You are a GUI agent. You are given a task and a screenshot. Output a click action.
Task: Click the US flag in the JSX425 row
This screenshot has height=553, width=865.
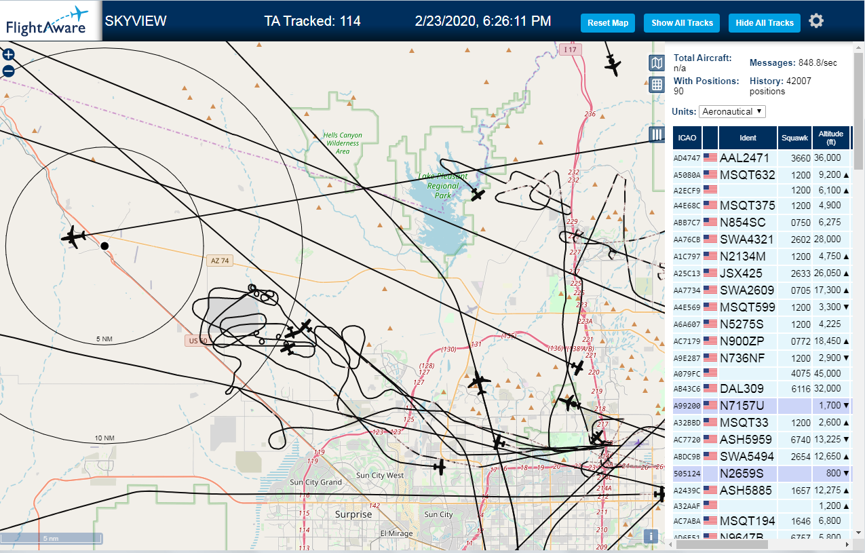point(710,273)
